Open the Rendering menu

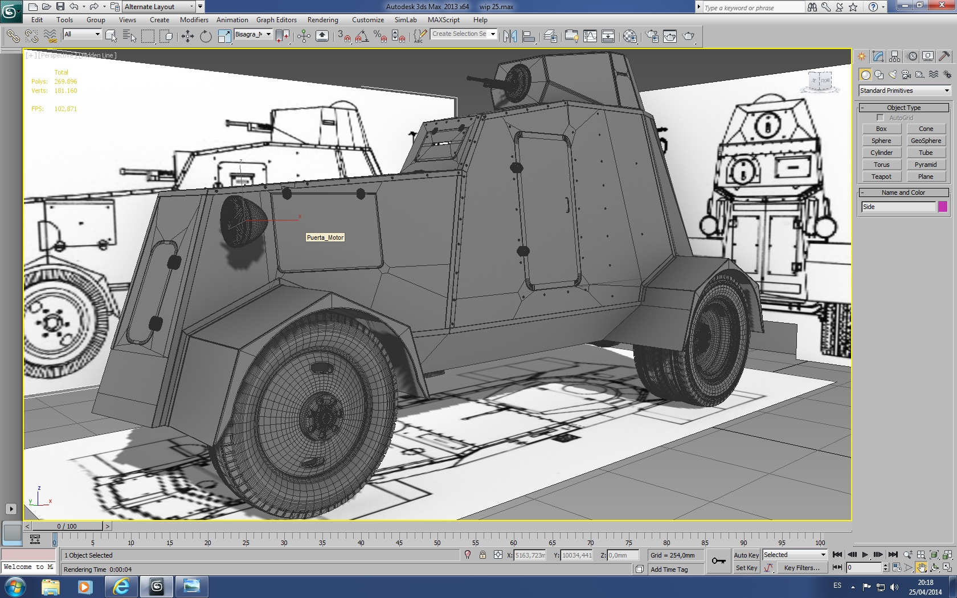pos(322,20)
